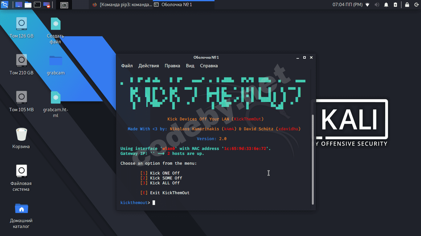Click the interface name 'wlan0'
Viewport: 421px width, 236px height.
coord(169,148)
